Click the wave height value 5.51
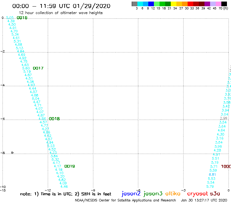The image size is (231, 203). coord(215,158)
